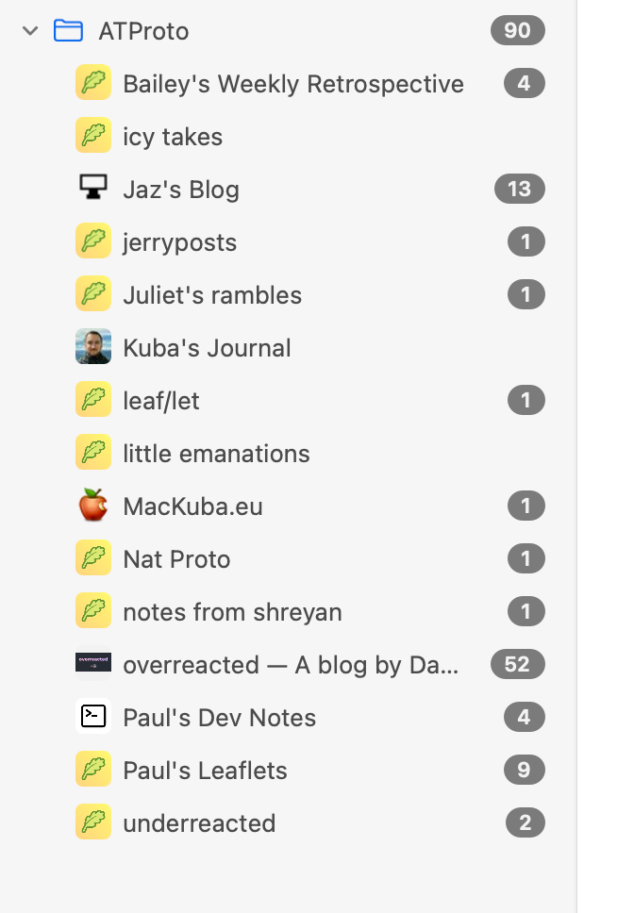
Task: Click the leaf icon beside Paul's Leaflets
Action: click(x=93, y=770)
